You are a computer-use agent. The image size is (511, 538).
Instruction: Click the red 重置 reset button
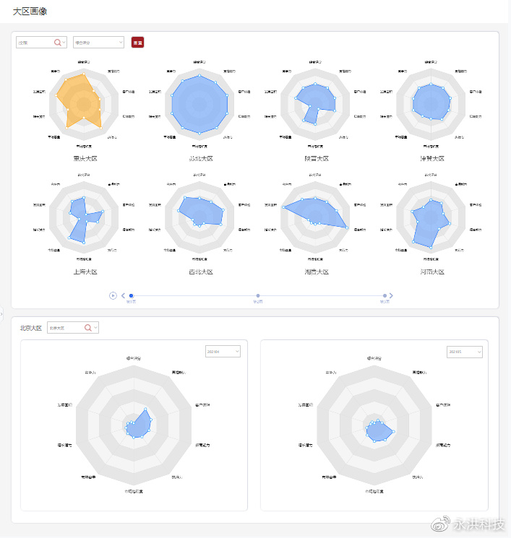click(x=137, y=43)
